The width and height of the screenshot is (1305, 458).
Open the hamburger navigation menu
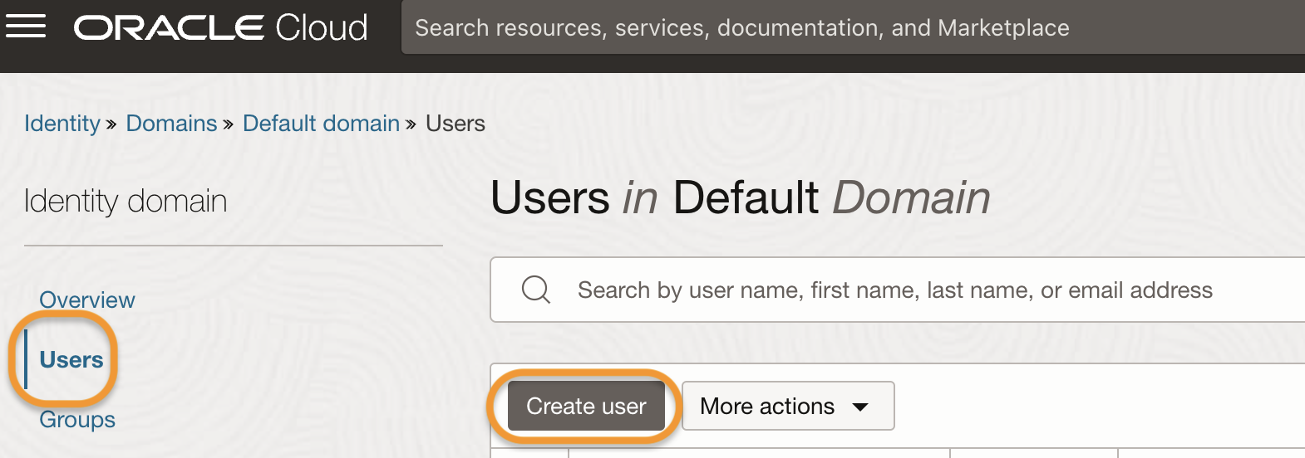(x=26, y=27)
